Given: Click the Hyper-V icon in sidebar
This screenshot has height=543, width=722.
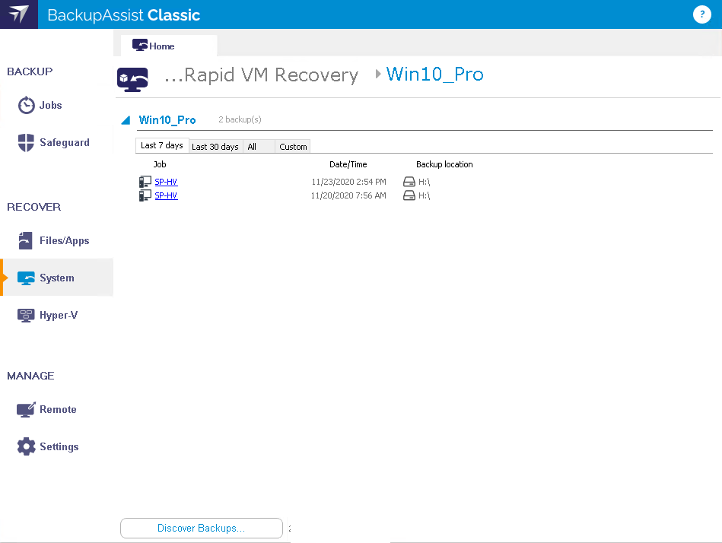Looking at the screenshot, I should pos(26,315).
